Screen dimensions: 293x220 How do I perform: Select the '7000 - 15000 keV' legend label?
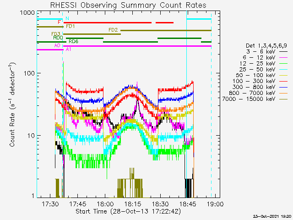point(249,99)
